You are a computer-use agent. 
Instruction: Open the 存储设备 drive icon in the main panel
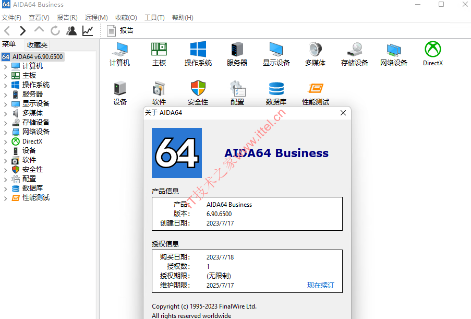coord(355,54)
